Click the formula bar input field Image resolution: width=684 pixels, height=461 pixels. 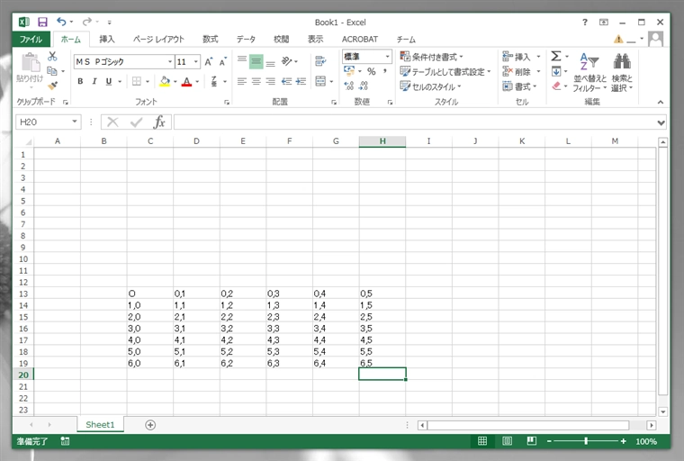click(x=414, y=122)
